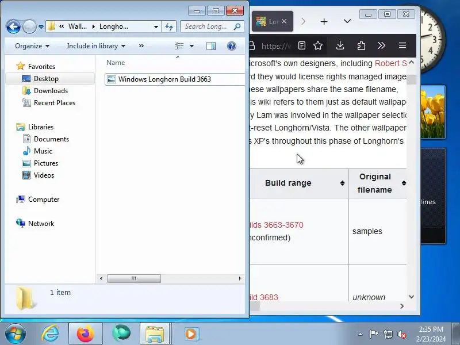This screenshot has height=345, width=460.
Task: Bookmark this page with star icon
Action: [318, 45]
